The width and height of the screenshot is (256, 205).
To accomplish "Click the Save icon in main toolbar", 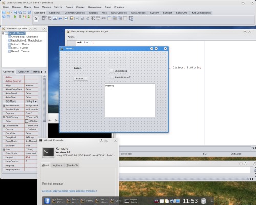I will 15,12.
